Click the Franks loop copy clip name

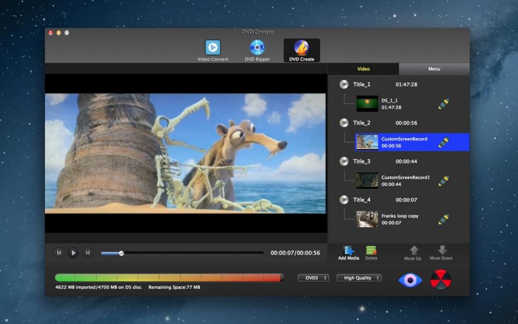click(x=400, y=216)
